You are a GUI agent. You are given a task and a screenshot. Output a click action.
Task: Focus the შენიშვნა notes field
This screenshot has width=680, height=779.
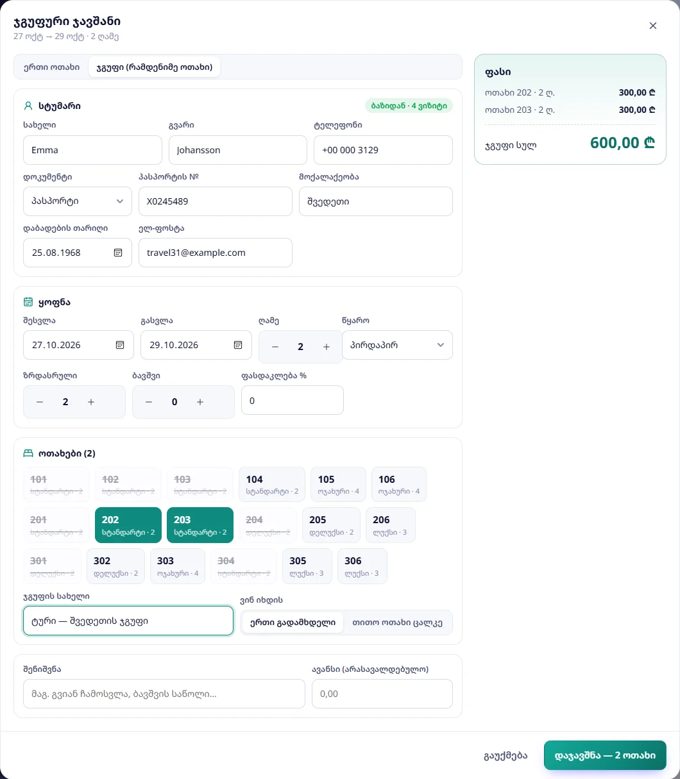[164, 694]
